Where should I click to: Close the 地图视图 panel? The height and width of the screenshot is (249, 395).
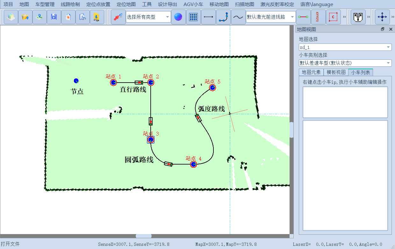coord(391,29)
